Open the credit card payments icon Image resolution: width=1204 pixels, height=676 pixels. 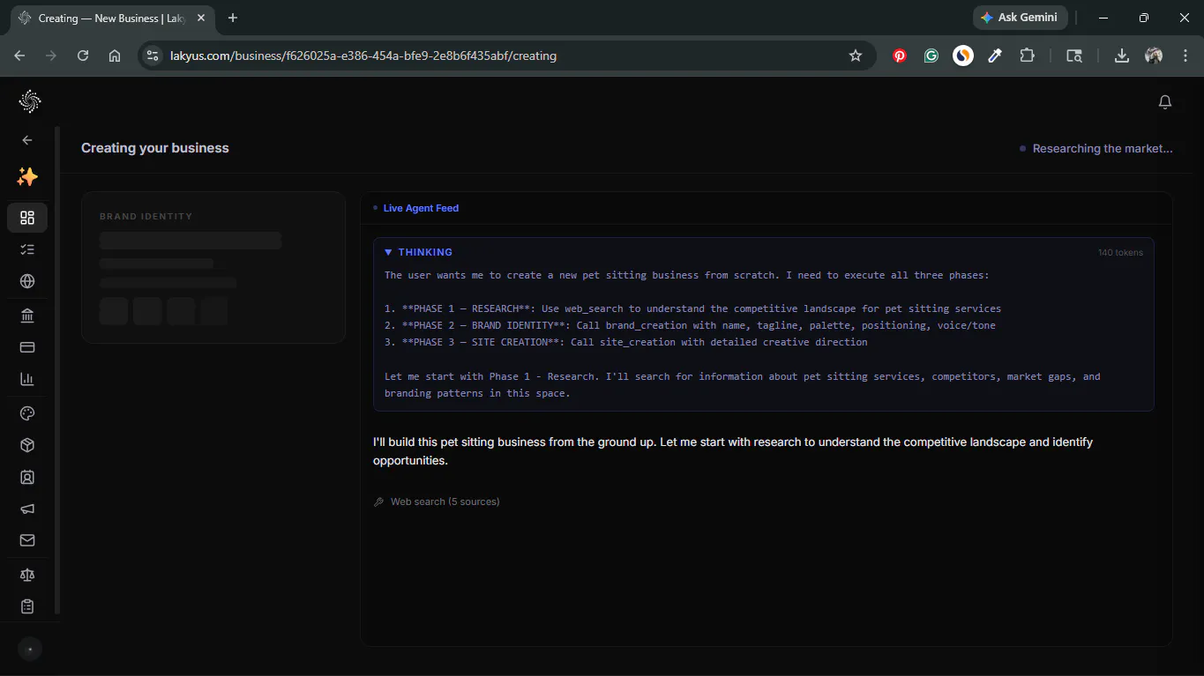click(x=27, y=347)
